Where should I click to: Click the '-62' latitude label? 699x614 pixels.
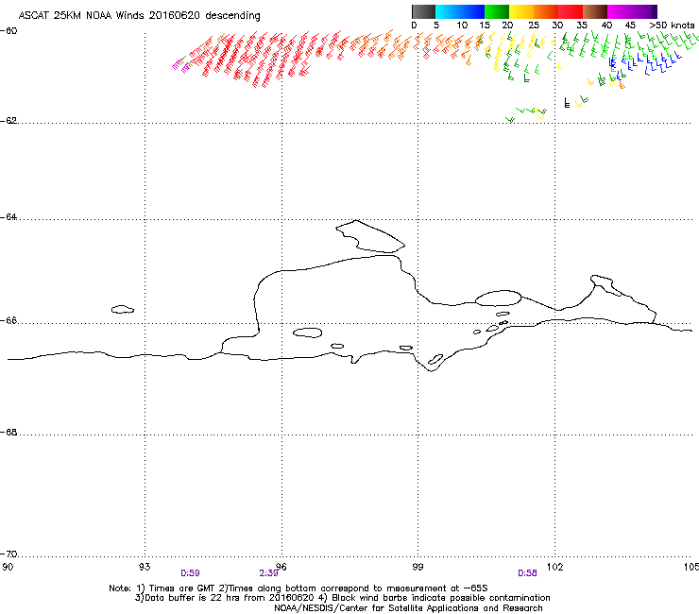9,121
